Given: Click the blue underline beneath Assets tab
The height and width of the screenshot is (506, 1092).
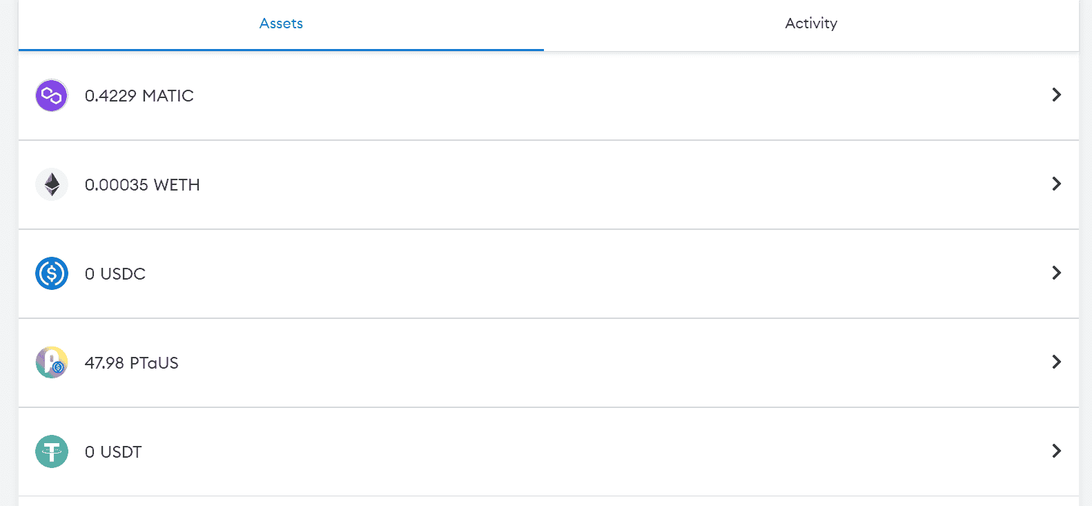Looking at the screenshot, I should [281, 50].
